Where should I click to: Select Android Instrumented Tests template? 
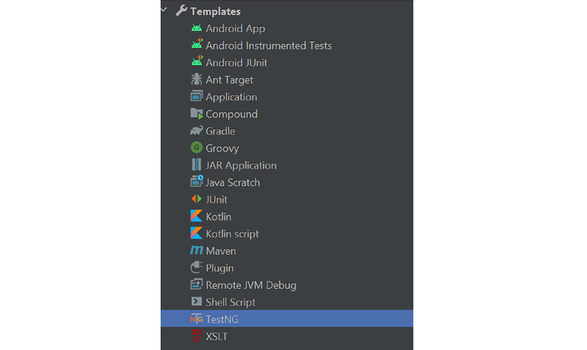click(x=268, y=46)
